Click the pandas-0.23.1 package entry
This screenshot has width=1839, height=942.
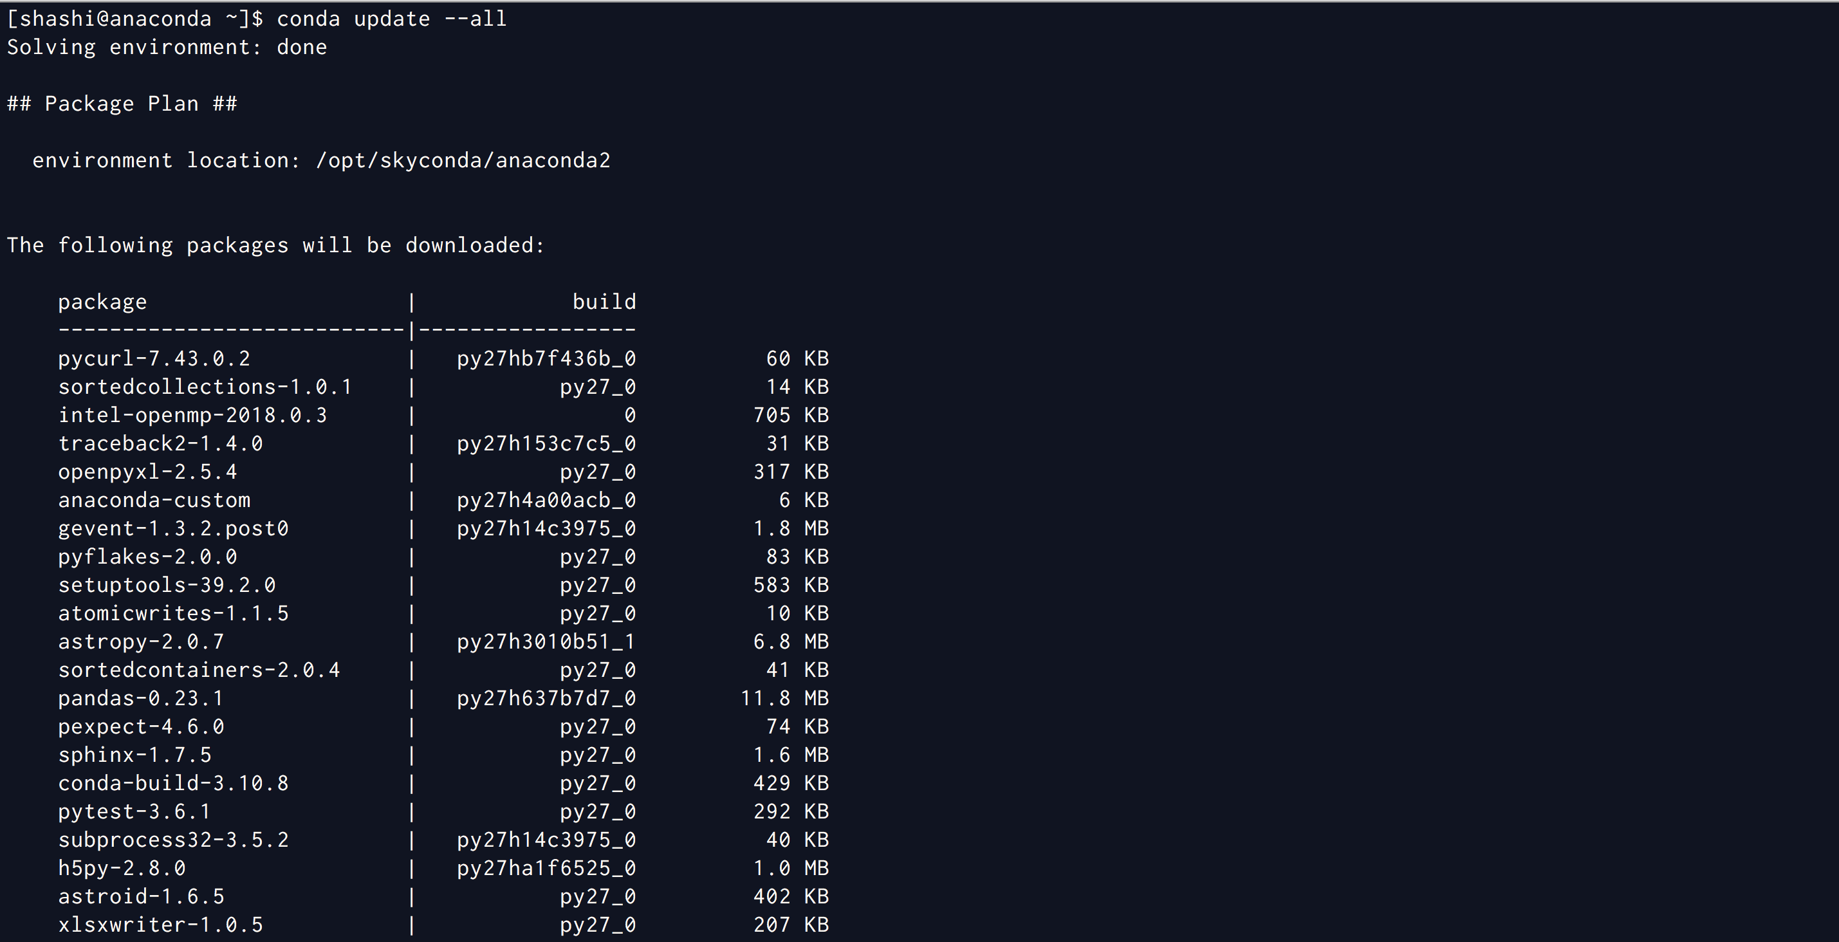click(x=141, y=698)
